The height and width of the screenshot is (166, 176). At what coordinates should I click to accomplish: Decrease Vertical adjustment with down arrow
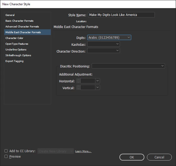point(78,89)
